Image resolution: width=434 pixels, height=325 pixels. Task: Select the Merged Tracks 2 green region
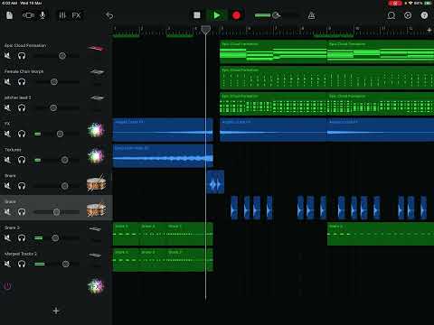pyautogui.click(x=163, y=260)
